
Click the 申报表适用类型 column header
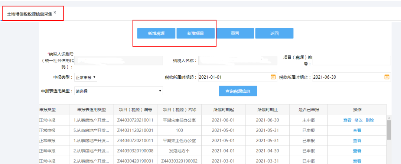point(91,110)
